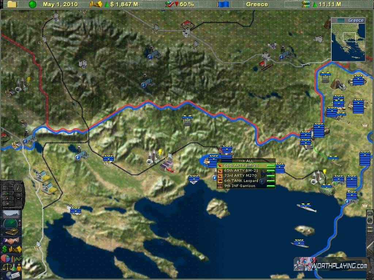Screen dimensions: 374x280
Task: Select '--> ALL' in the unit list
Action: pyautogui.click(x=246, y=161)
